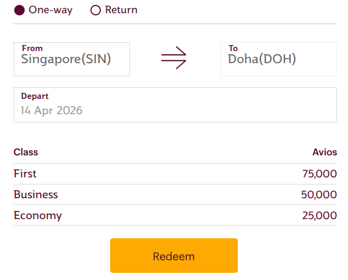Click the Avios column header
Screen dimensions: 348x280
point(324,152)
